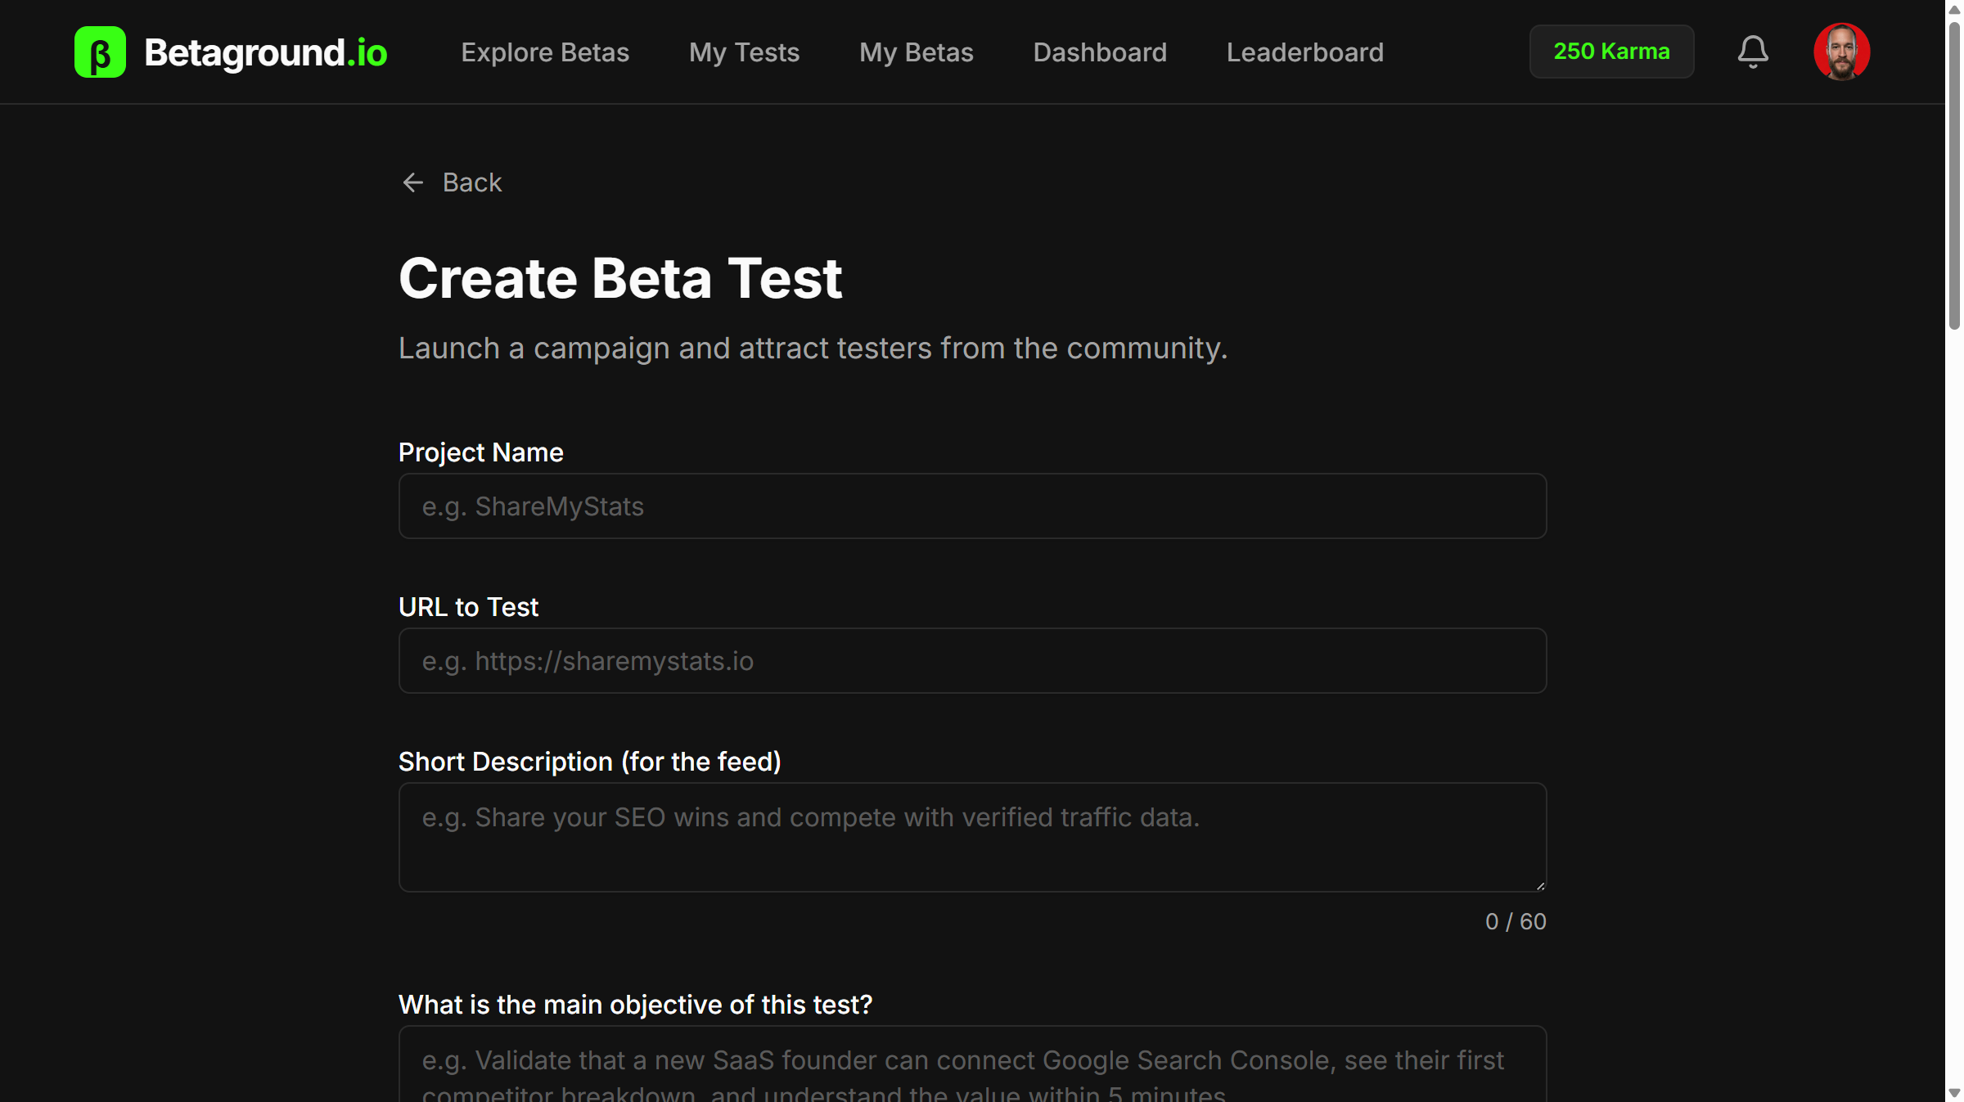Viewport: 1964px width, 1102px height.
Task: Go to Explore Betas
Action: (x=545, y=52)
